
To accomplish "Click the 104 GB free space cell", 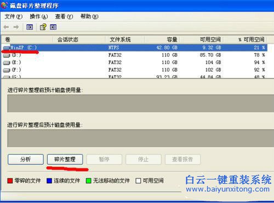I will pyautogui.click(x=213, y=62).
